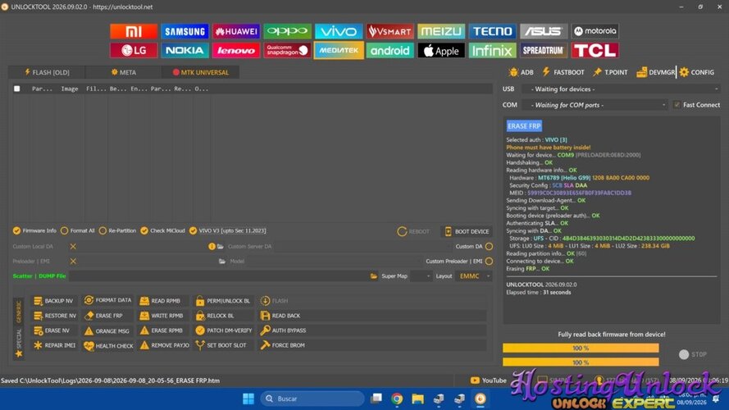This screenshot has width=729, height=410.
Task: Click the taskbar Buscar search box
Action: [312, 399]
